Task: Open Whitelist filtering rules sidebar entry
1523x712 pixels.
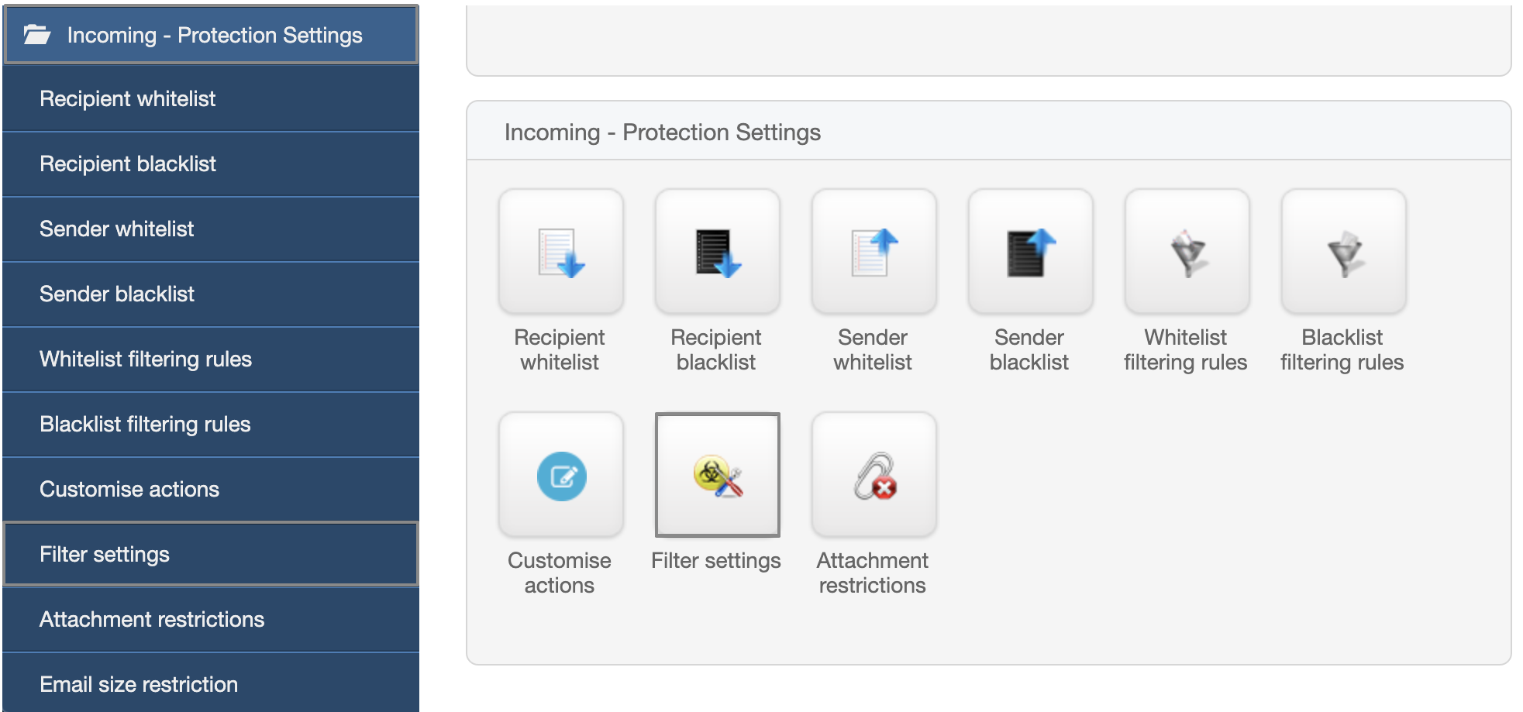Action: pyautogui.click(x=211, y=359)
